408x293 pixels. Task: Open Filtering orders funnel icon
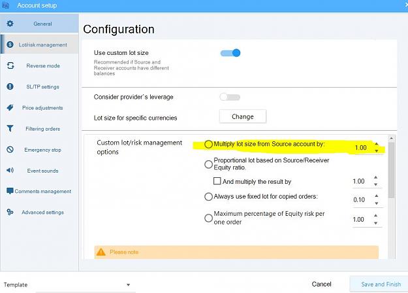tap(10, 128)
